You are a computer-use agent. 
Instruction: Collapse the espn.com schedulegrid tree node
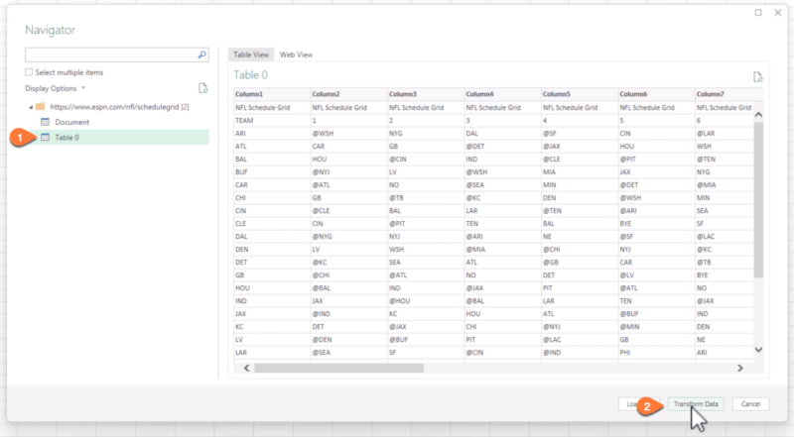[x=29, y=105]
